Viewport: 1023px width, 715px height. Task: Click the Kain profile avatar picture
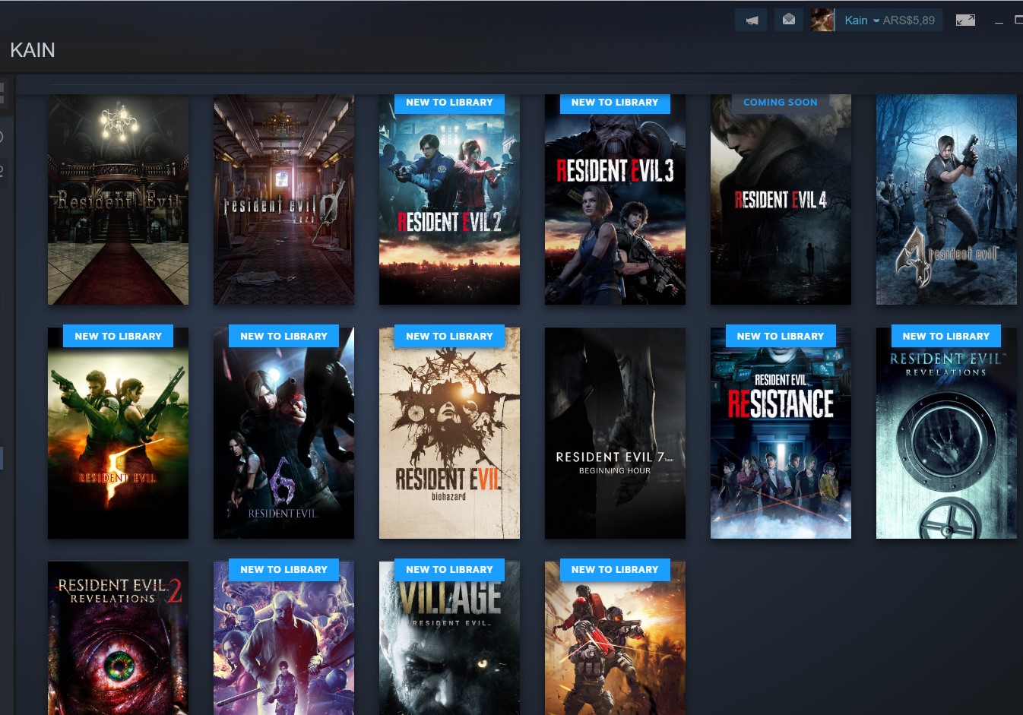[x=822, y=21]
